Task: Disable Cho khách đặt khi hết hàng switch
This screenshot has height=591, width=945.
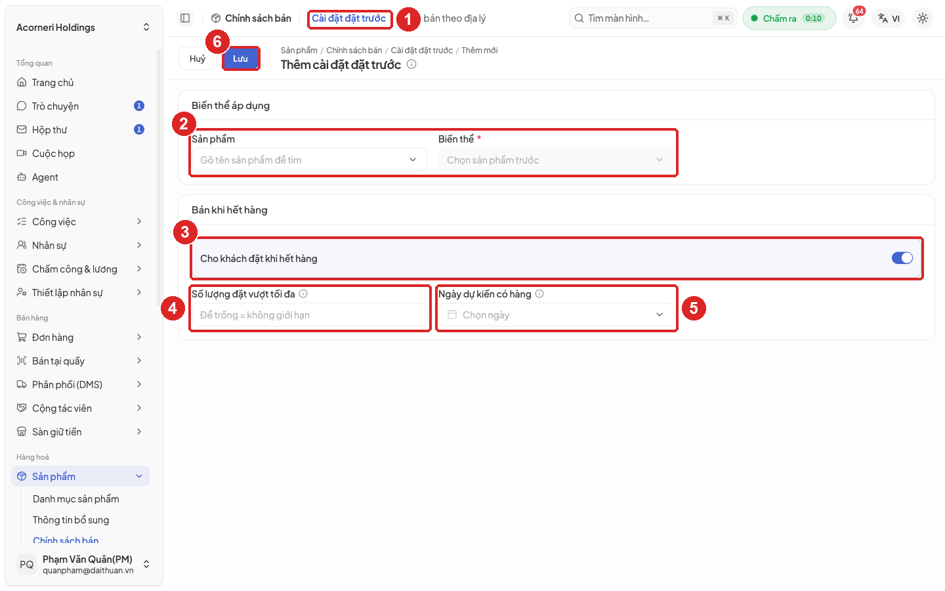Action: (902, 258)
